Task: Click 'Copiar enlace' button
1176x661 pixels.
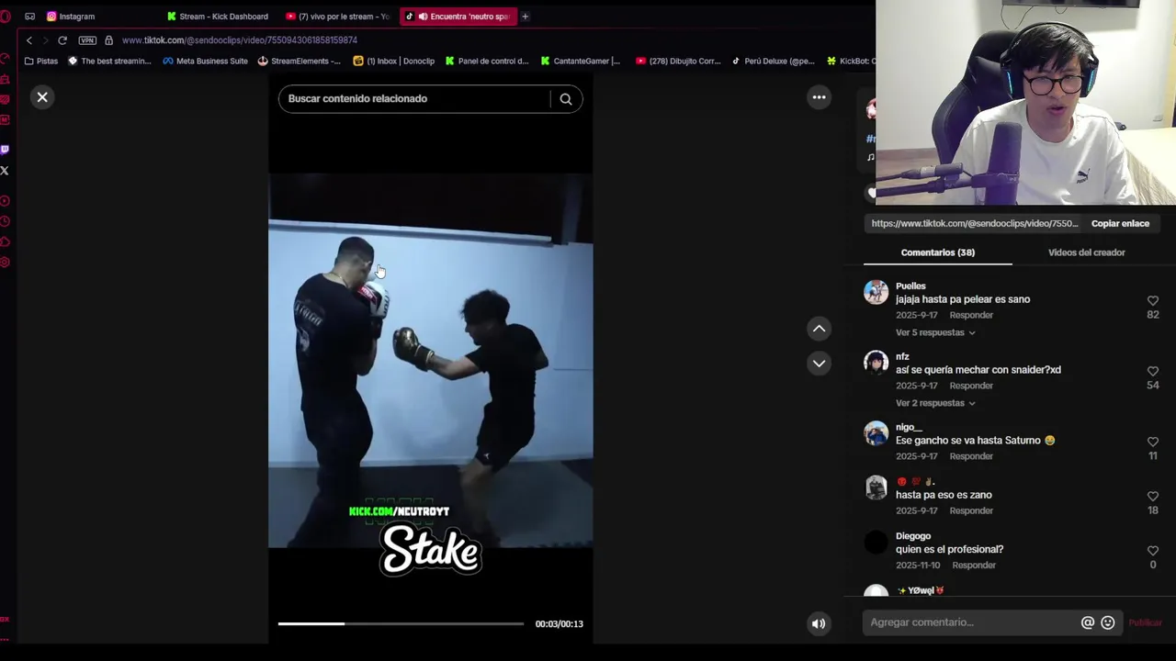Action: pyautogui.click(x=1120, y=223)
